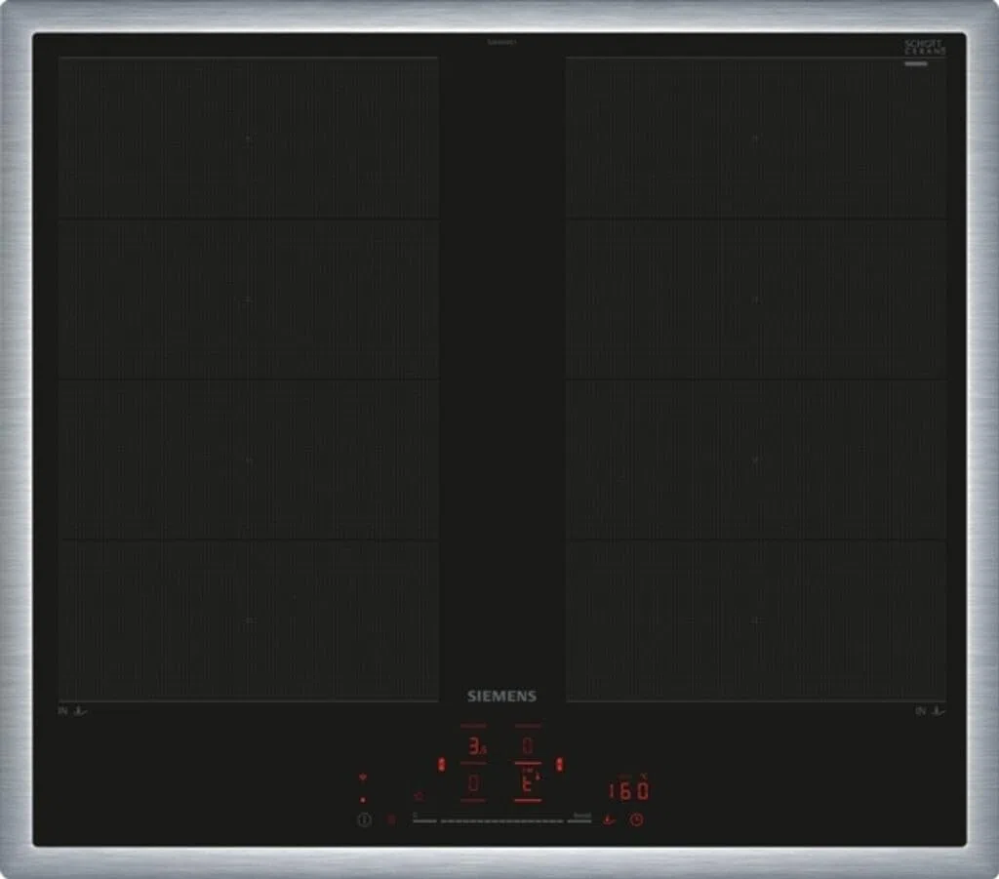Tap the Wi-Fi Home Connect symbol
This screenshot has height=879, width=999.
(x=363, y=778)
